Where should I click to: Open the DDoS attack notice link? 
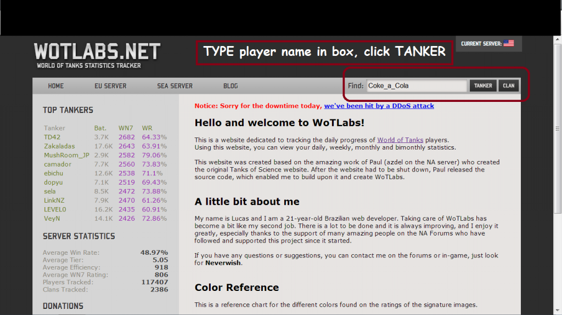point(379,106)
